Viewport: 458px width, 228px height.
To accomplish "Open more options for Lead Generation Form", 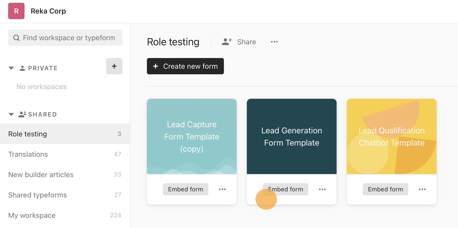I will 322,189.
